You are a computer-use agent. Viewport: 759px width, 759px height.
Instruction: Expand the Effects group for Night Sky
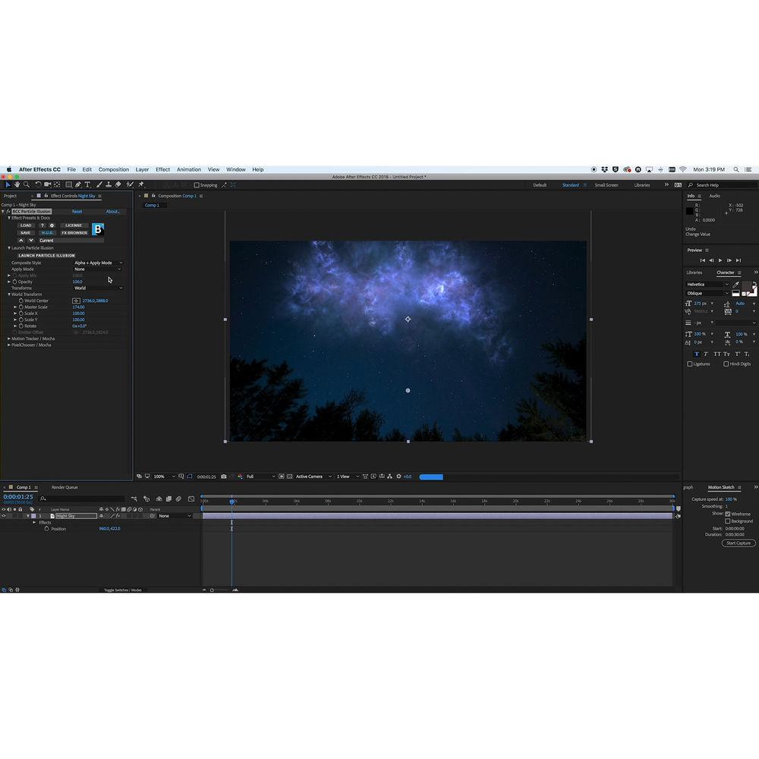(x=35, y=521)
